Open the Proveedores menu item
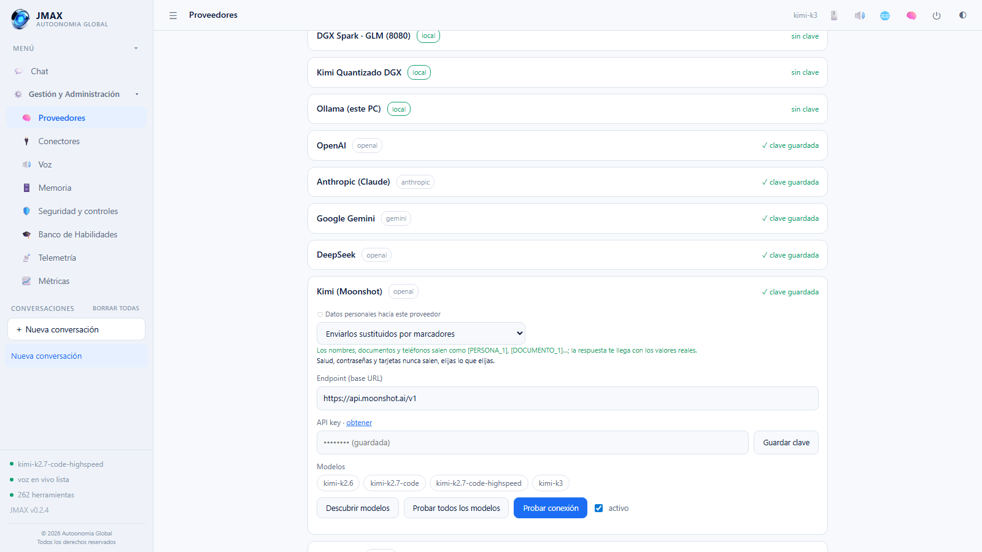This screenshot has height=552, width=982. point(77,118)
